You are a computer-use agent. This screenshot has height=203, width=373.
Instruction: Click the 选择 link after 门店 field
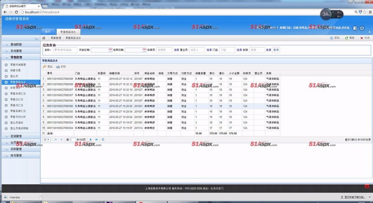coord(239,50)
